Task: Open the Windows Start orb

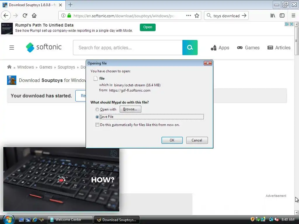Action: 8,219
